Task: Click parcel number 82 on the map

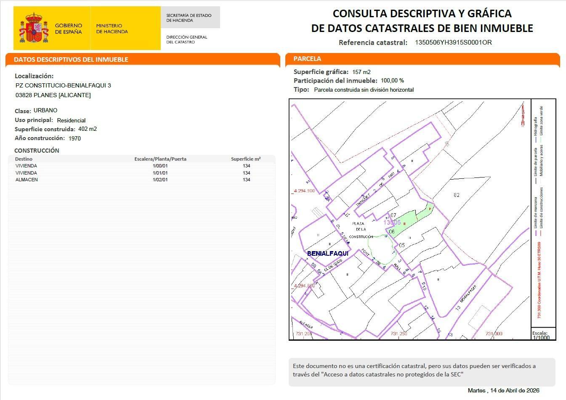Action: [457, 195]
